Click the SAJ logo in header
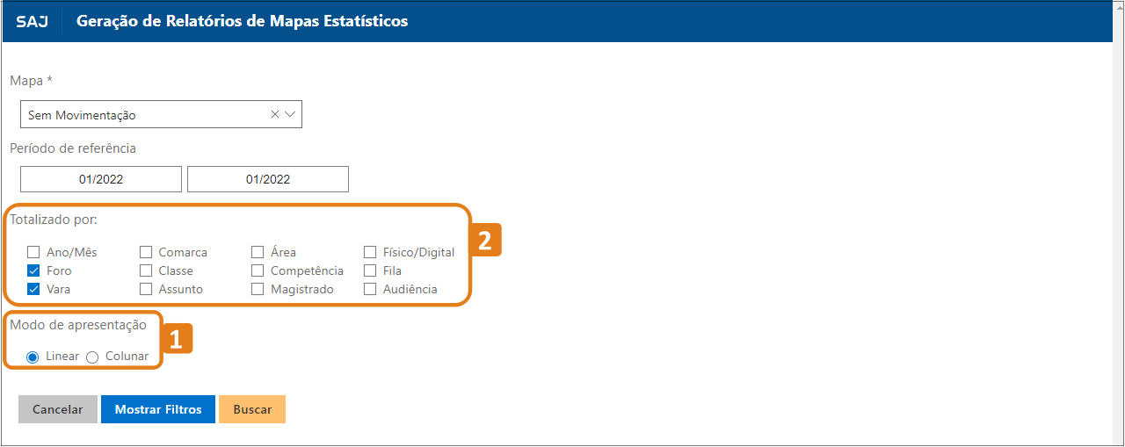Viewport: 1125px width, 447px height. (32, 21)
